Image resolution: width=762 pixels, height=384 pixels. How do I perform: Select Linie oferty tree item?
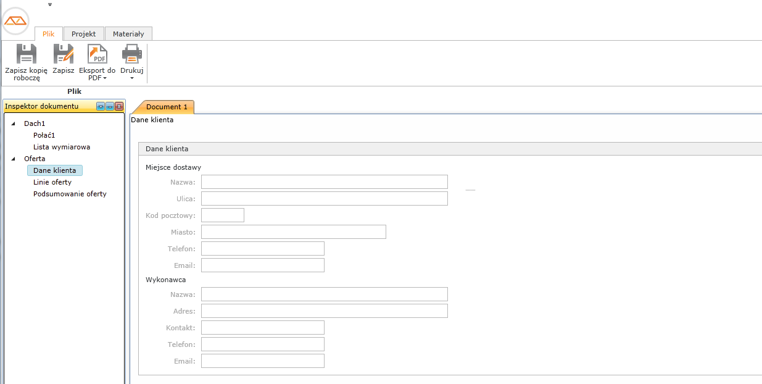[x=52, y=182]
